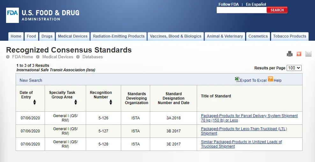Image resolution: width=315 pixels, height=162 pixels.
Task: Click General I (QS/RM) in the 5-128 row
Action: click(x=65, y=144)
